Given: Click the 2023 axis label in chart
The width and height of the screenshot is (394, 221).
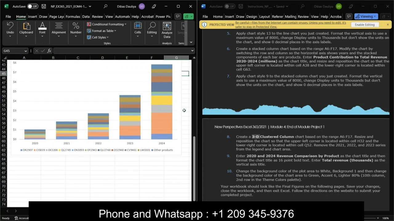Looking at the screenshot, I should click(130, 143).
